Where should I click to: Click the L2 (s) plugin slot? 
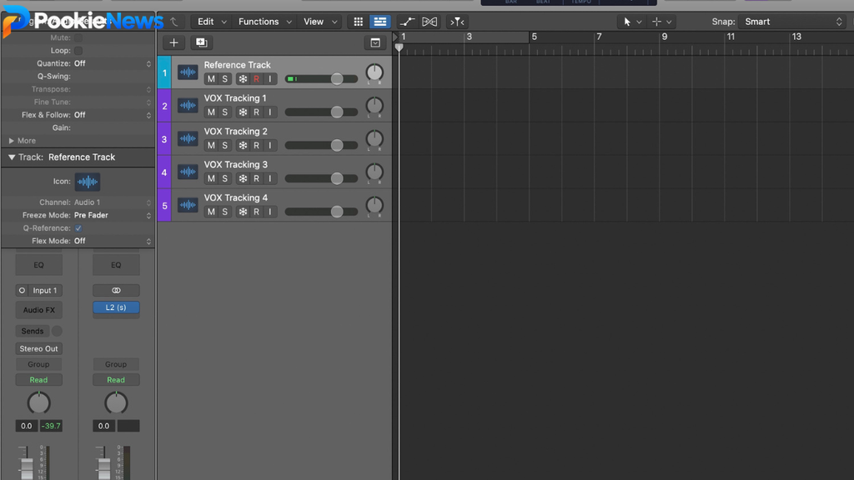pyautogui.click(x=116, y=307)
